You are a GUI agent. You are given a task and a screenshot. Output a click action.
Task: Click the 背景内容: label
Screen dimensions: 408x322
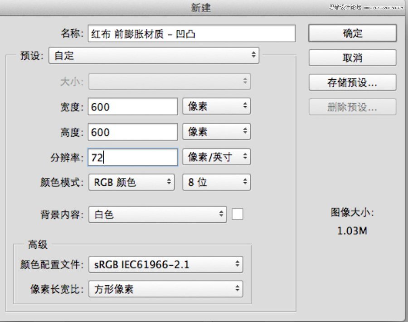click(x=62, y=215)
